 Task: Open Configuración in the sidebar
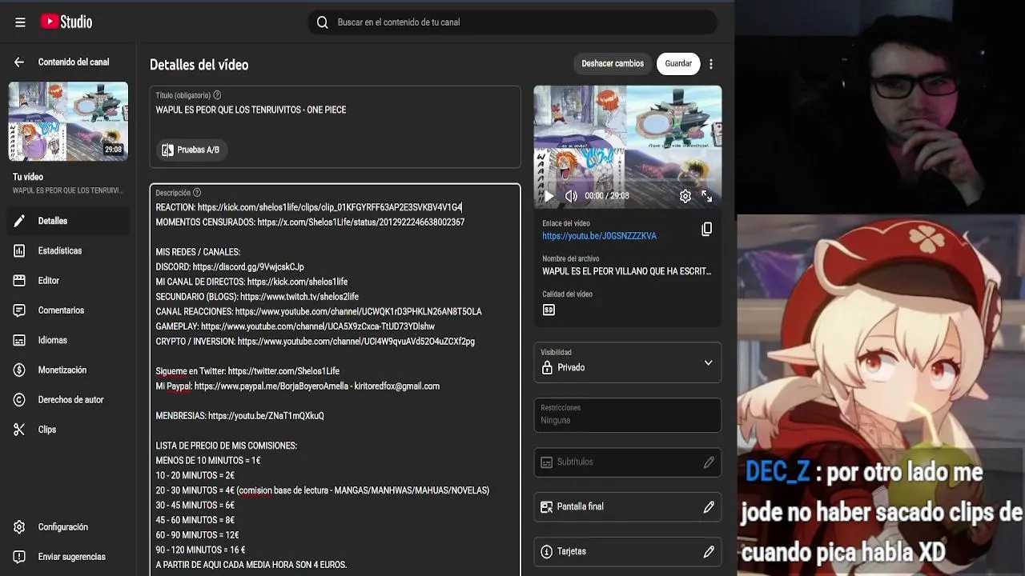pyautogui.click(x=68, y=527)
